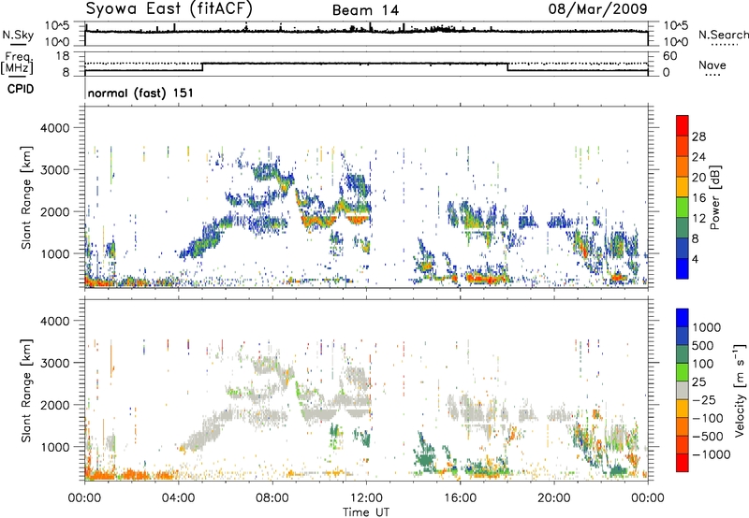Select the '-25' velocity colorbar value
Image resolution: width=749 pixels, height=518 pixels.
(x=704, y=400)
